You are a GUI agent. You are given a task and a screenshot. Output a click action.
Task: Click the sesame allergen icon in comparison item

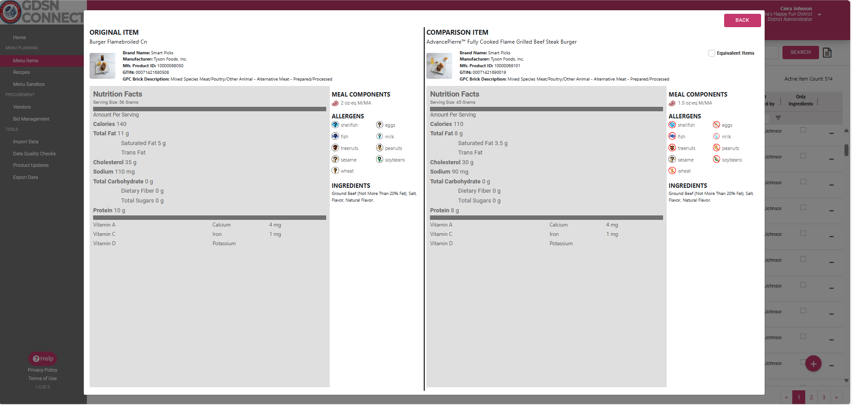[672, 159]
